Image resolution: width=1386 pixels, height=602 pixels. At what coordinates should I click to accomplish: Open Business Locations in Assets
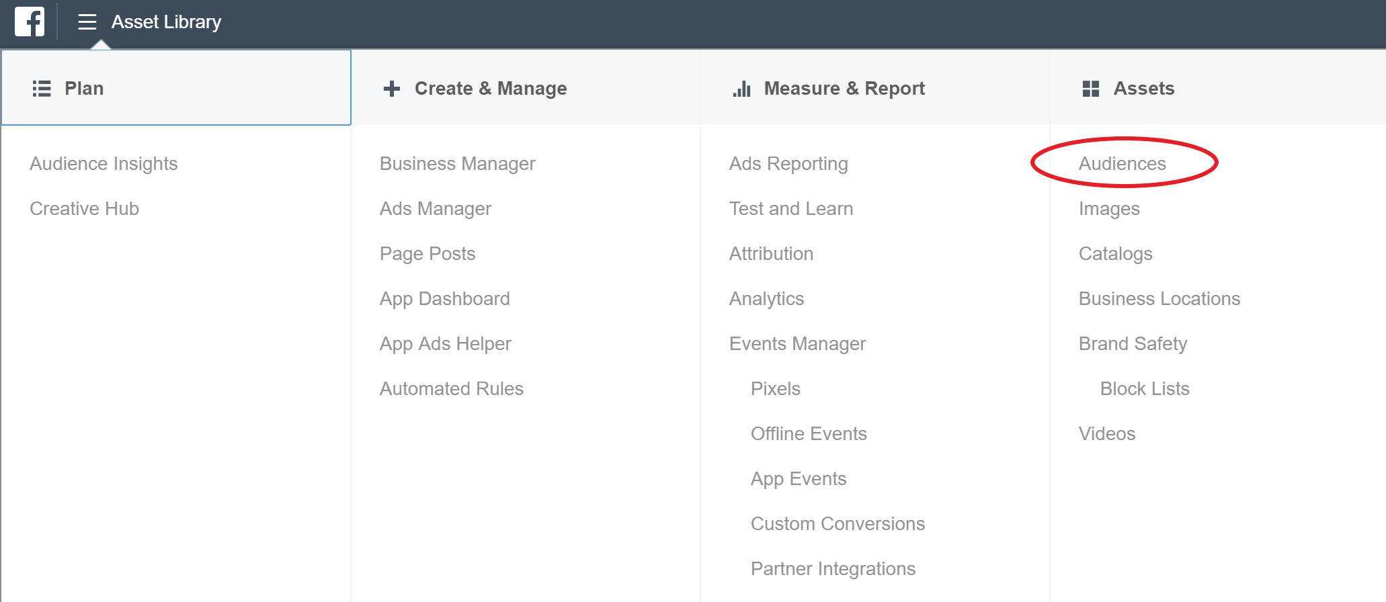coord(1159,299)
